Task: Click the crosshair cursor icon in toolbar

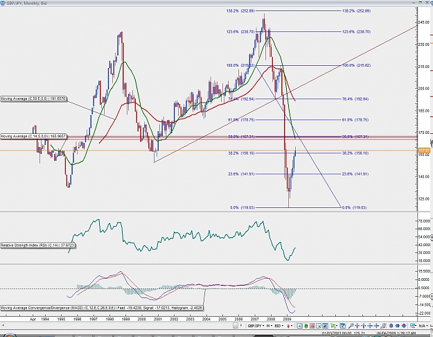Action: [x=299, y=326]
